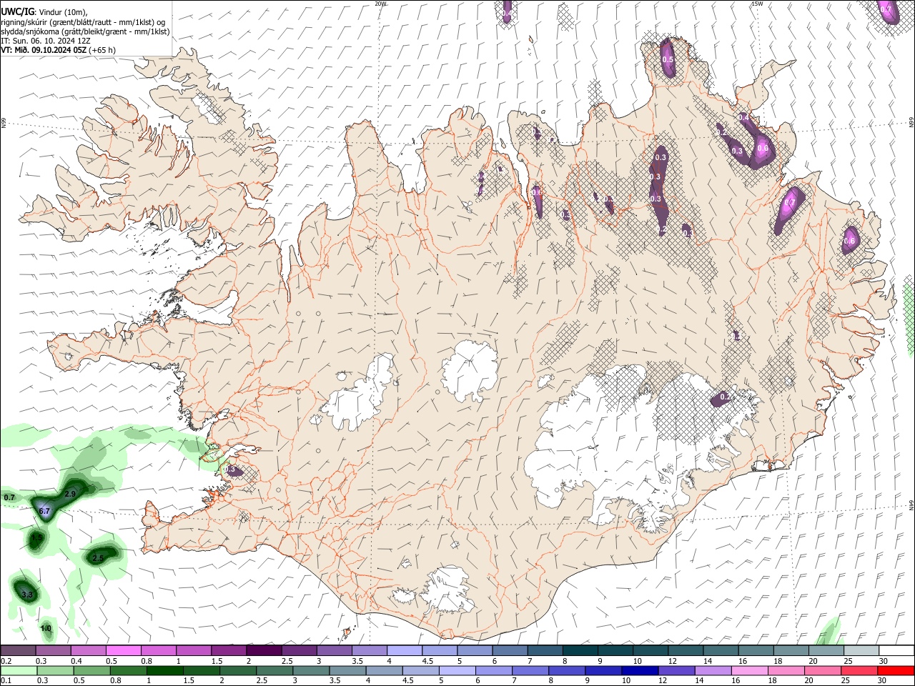
Task: Click the 15W longitude label
Action: (x=757, y=4)
